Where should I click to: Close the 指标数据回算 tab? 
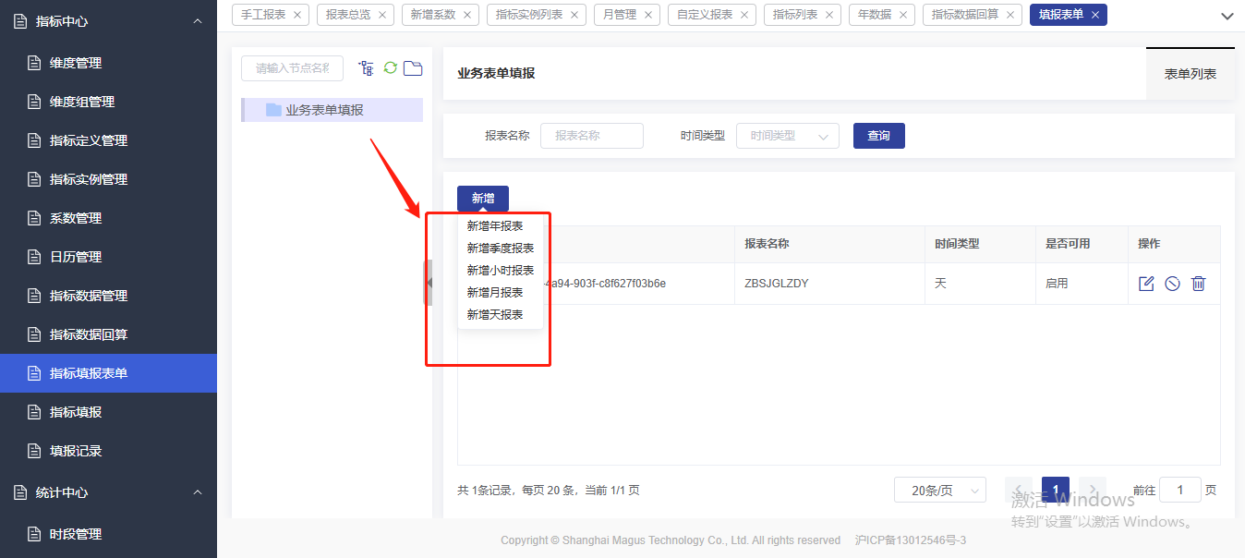tap(1012, 15)
